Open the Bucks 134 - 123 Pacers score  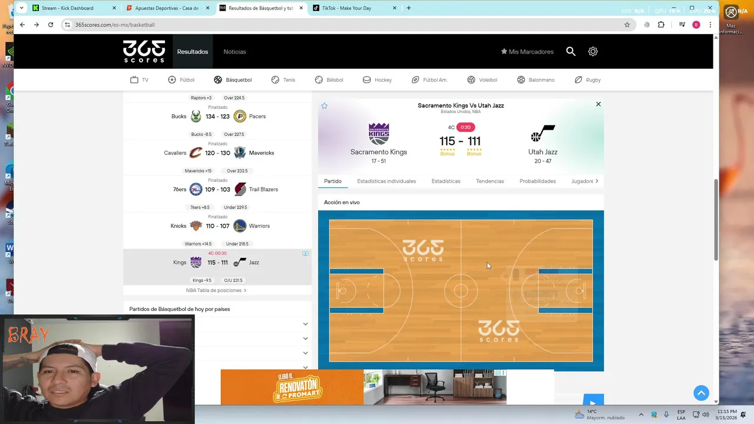[217, 117]
